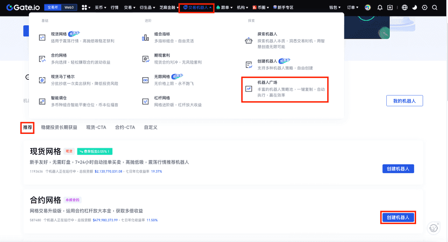Open the apps grid icon menu
This screenshot has width=448, height=242.
[x=86, y=7]
